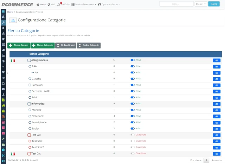Go to Successivo page

click(217, 160)
